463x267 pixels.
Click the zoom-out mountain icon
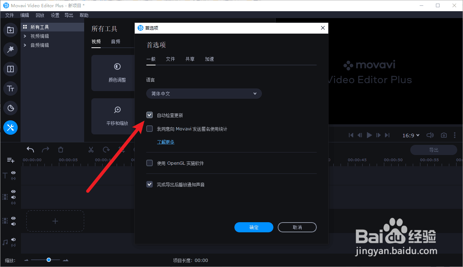pos(26,260)
